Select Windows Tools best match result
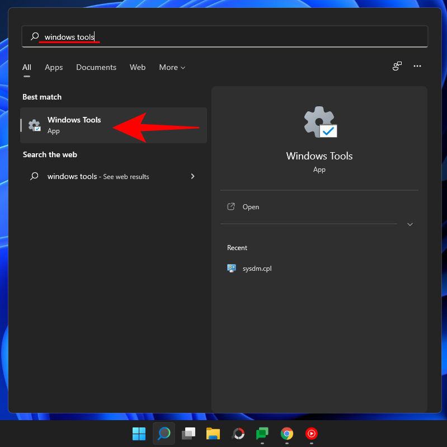 click(x=74, y=125)
